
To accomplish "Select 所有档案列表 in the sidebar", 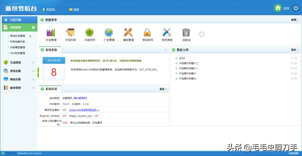I will (x=17, y=42).
